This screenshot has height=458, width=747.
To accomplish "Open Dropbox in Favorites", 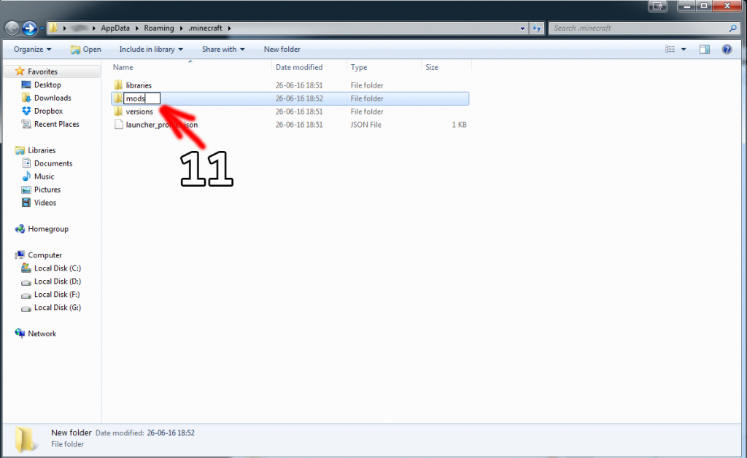I will point(48,111).
